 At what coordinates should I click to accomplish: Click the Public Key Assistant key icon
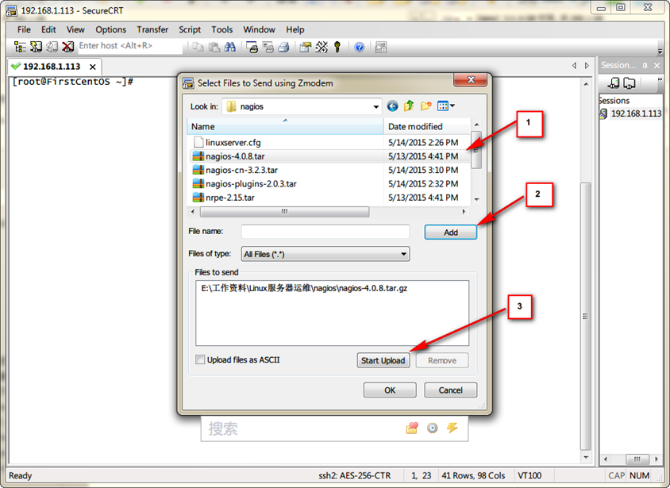(337, 47)
